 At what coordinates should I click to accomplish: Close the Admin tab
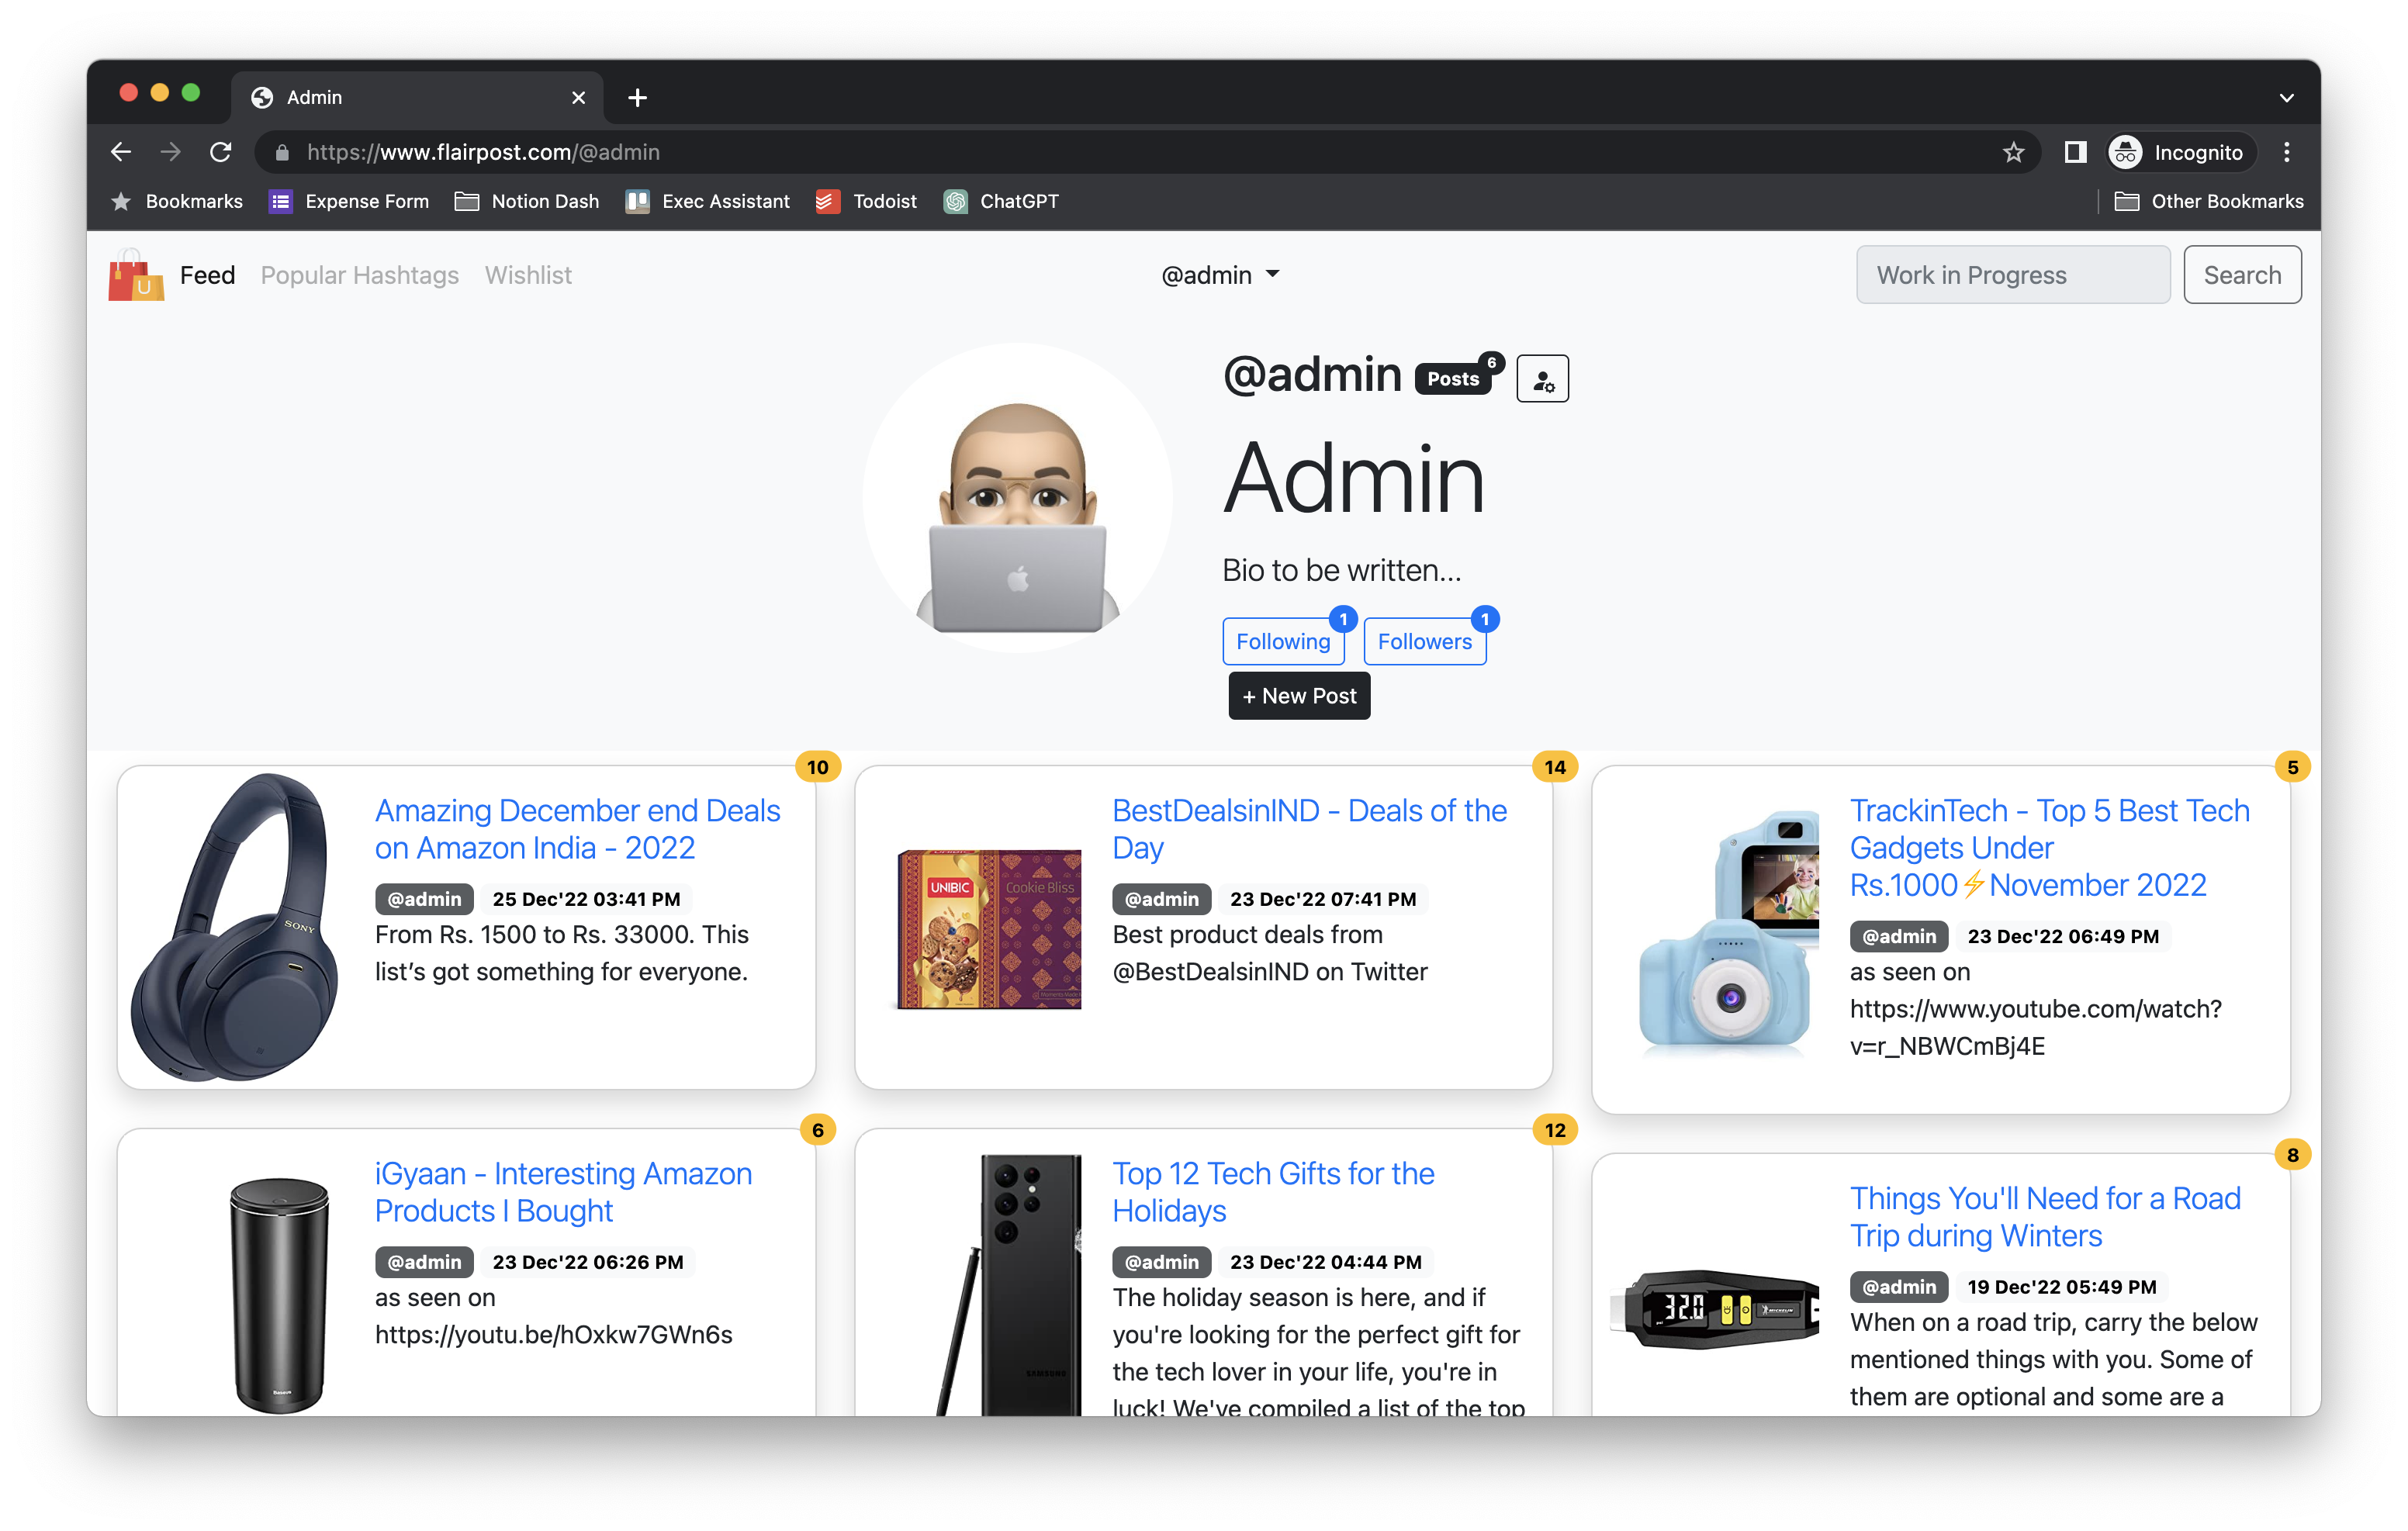[578, 97]
